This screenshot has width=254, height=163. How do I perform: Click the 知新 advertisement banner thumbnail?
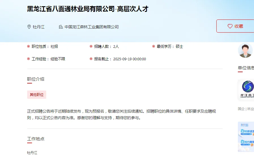pos(246,137)
